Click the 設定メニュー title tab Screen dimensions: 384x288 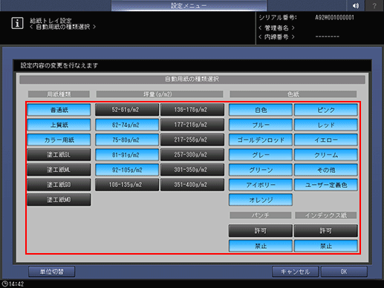point(189,5)
